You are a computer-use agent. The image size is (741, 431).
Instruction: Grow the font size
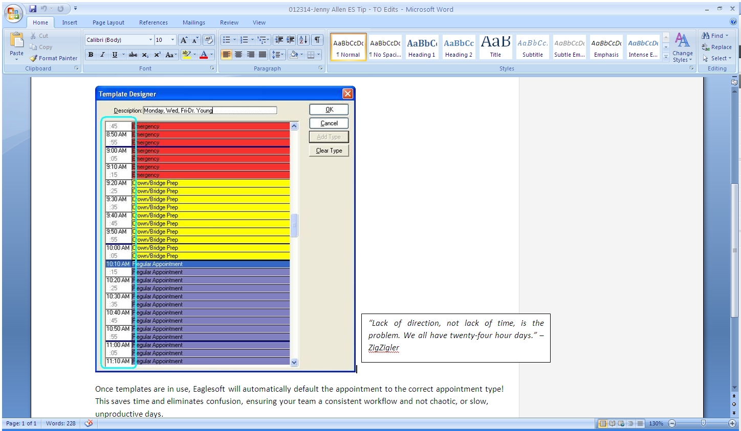click(x=184, y=40)
